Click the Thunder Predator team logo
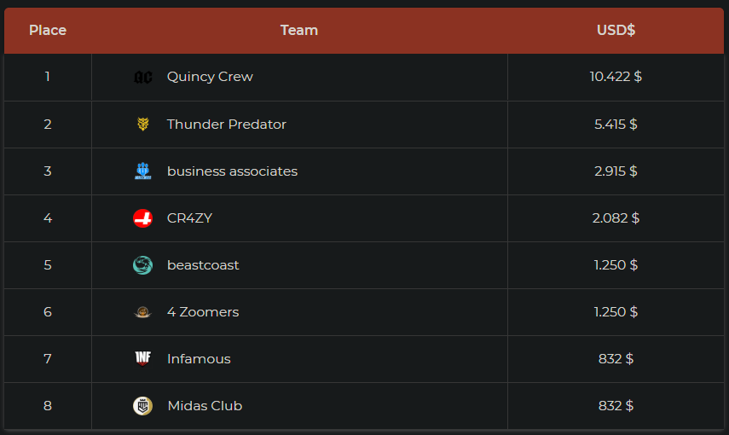The image size is (729, 435). [x=143, y=125]
